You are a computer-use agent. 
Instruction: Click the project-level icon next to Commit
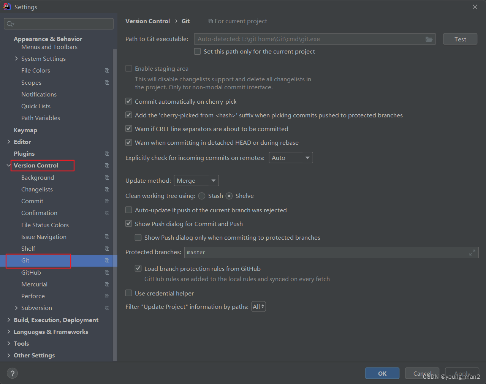pos(107,201)
